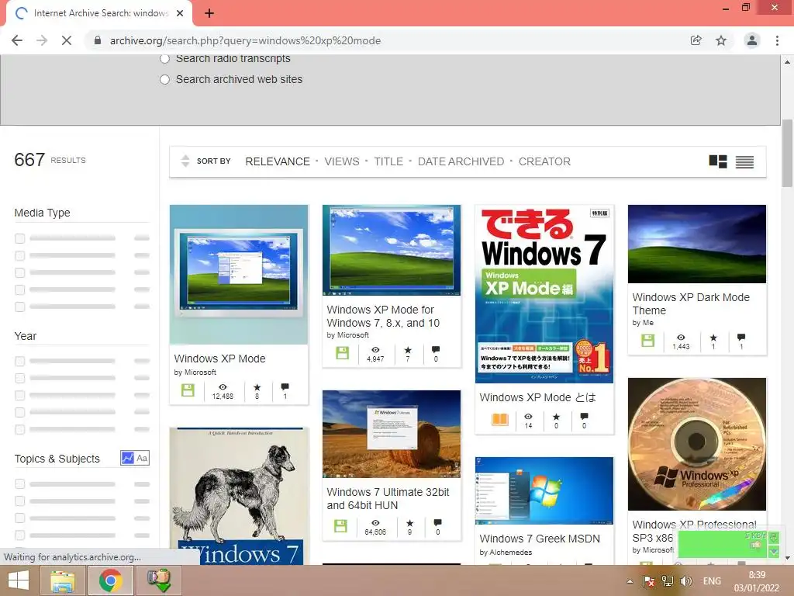Check the second Topics & Subjects checkbox
Image resolution: width=794 pixels, height=596 pixels.
coord(19,501)
